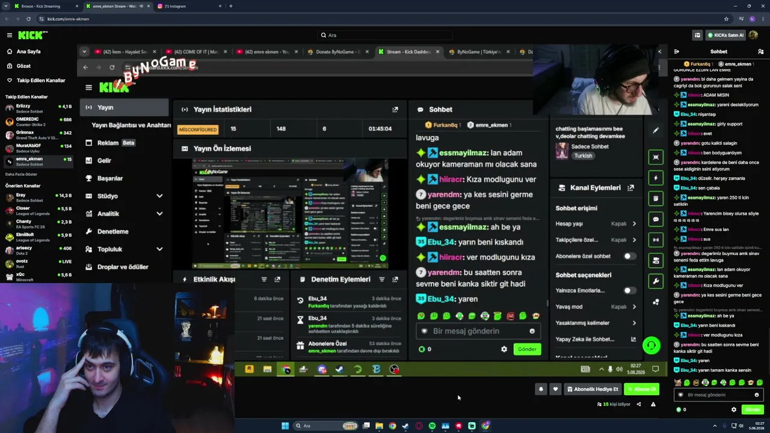Click the KICK logo in the main site header
Screen dimensions: 770x433
tap(33, 35)
